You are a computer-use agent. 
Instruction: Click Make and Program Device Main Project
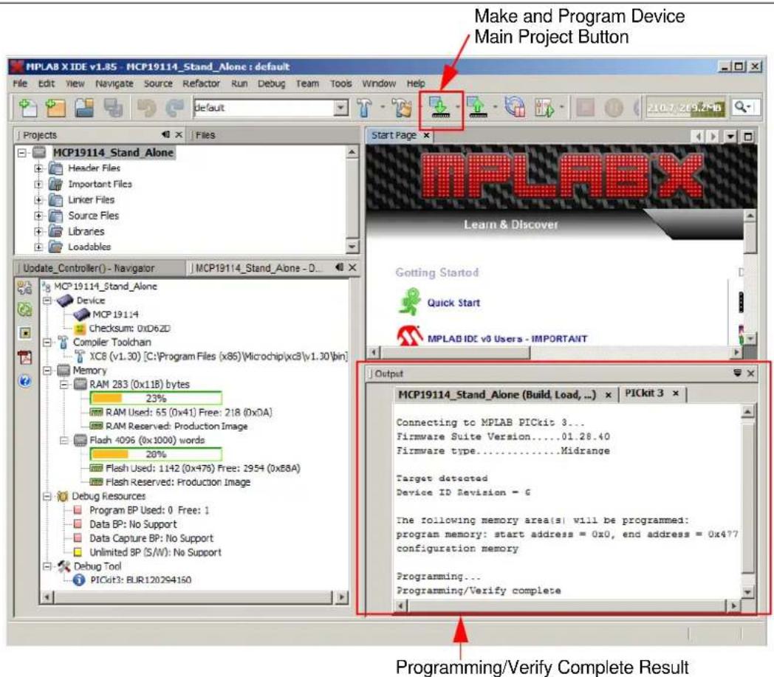click(x=439, y=107)
